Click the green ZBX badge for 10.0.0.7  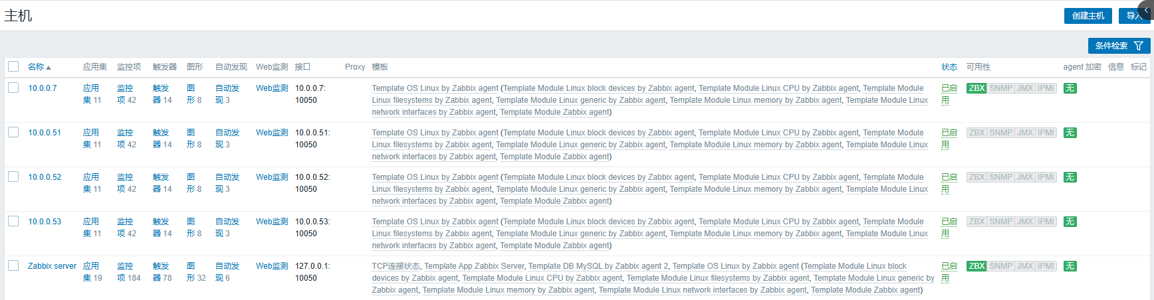pyautogui.click(x=977, y=88)
